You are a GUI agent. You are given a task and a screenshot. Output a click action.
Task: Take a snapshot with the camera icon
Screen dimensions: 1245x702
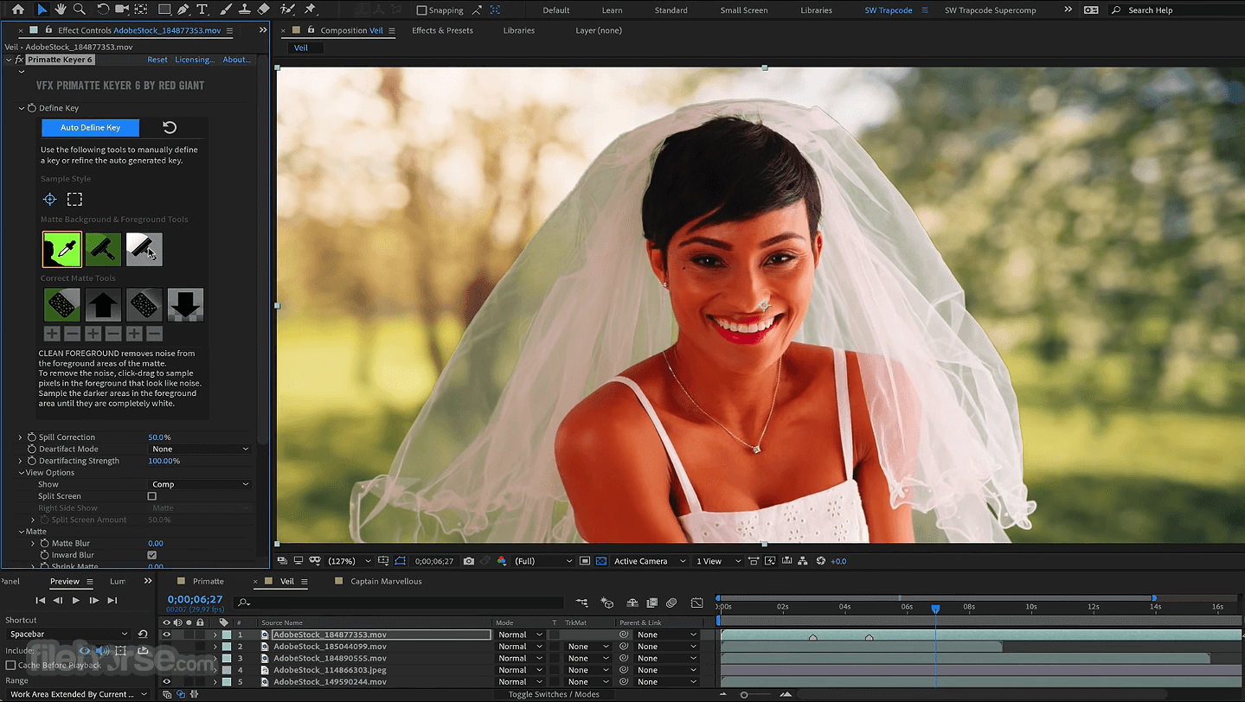coord(469,561)
